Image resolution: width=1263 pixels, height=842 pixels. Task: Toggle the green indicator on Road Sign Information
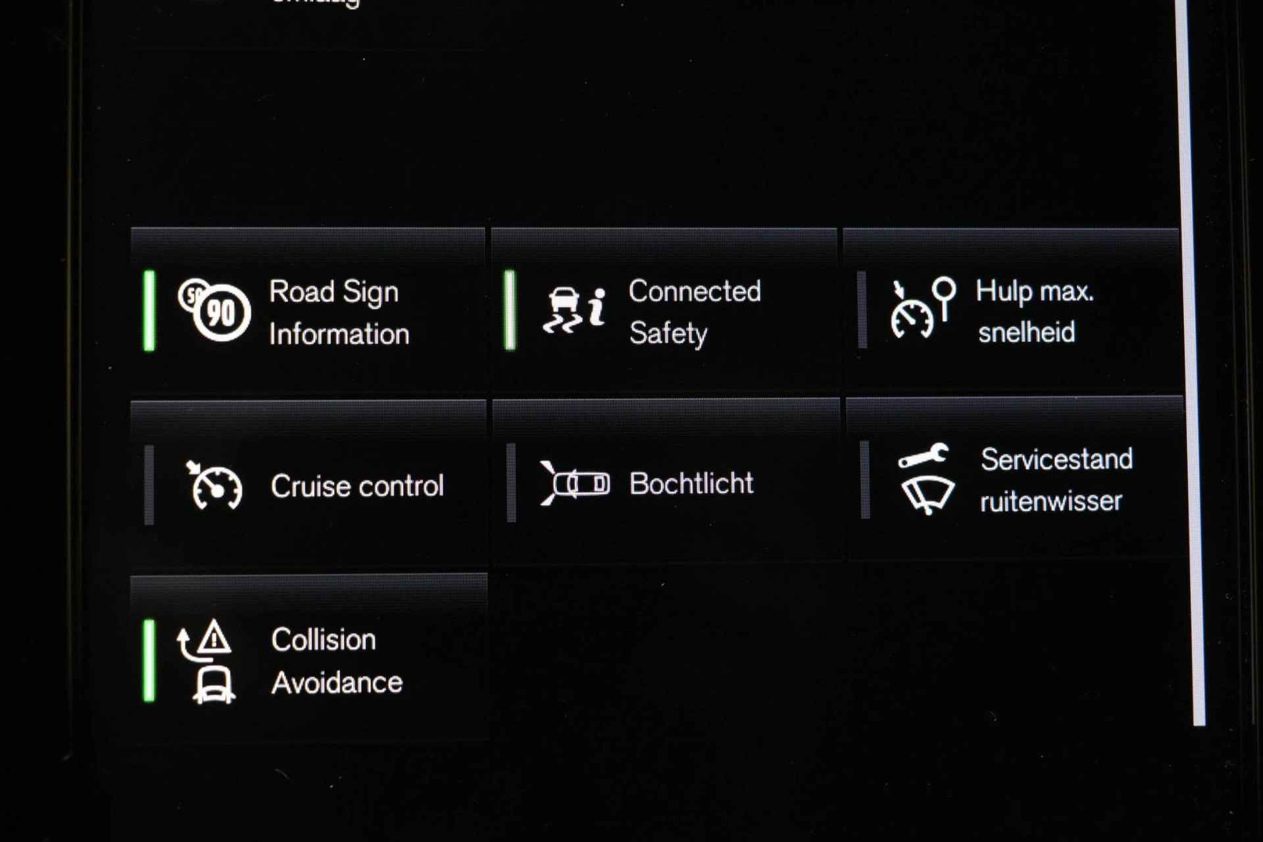(149, 310)
